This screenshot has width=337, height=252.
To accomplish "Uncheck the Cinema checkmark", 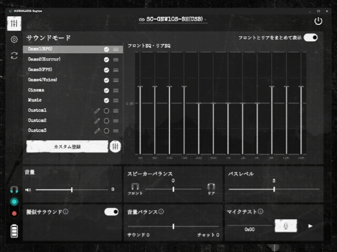I will pos(106,90).
